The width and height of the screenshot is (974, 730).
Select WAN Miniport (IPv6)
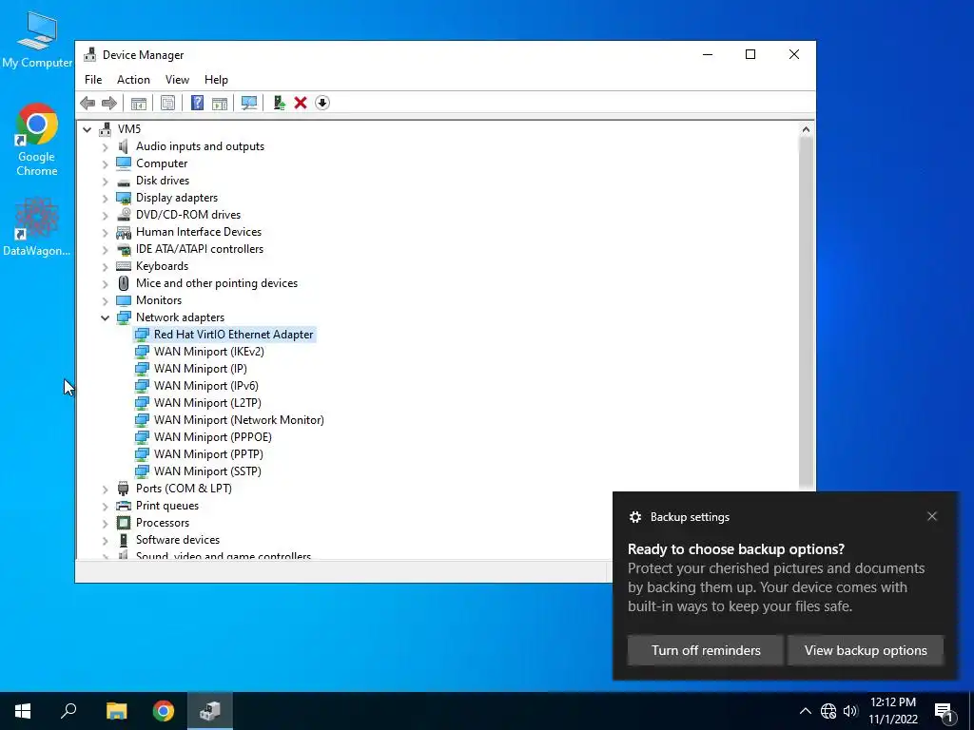[205, 386]
